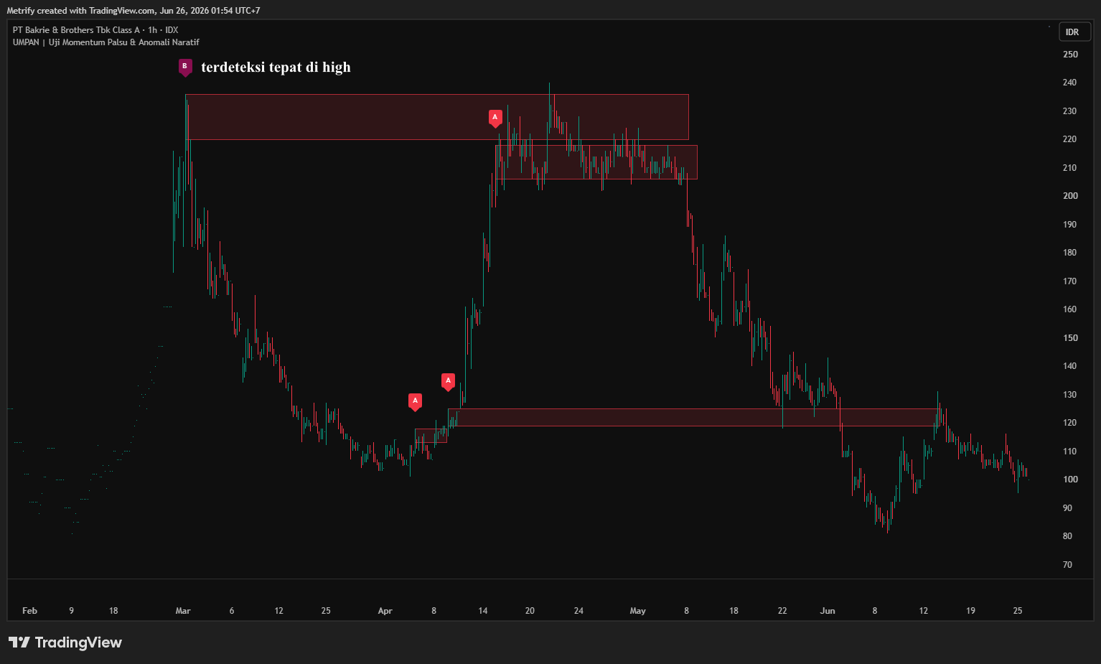The height and width of the screenshot is (664, 1101).
Task: Click the UMPAN indicator legend line
Action: pos(106,42)
